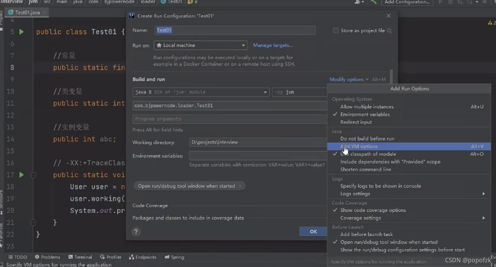This screenshot has height=267, width=496.
Task: Open the user account dropdown in toolbar
Action: (359, 2)
